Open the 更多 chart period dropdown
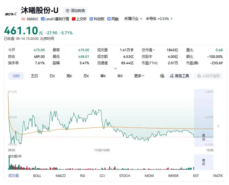 (139, 76)
